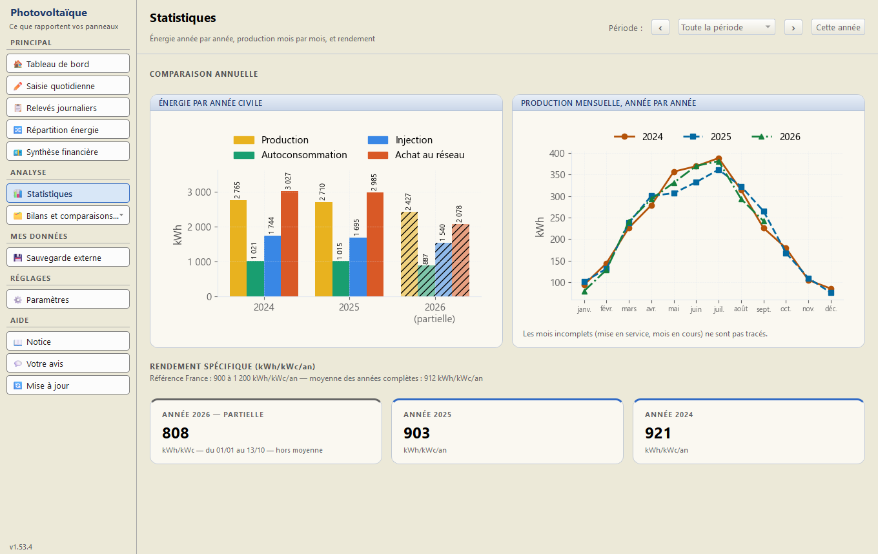The height and width of the screenshot is (554, 878).
Task: Click the refresh icon beside Mise à jour
Action: [x=17, y=385]
